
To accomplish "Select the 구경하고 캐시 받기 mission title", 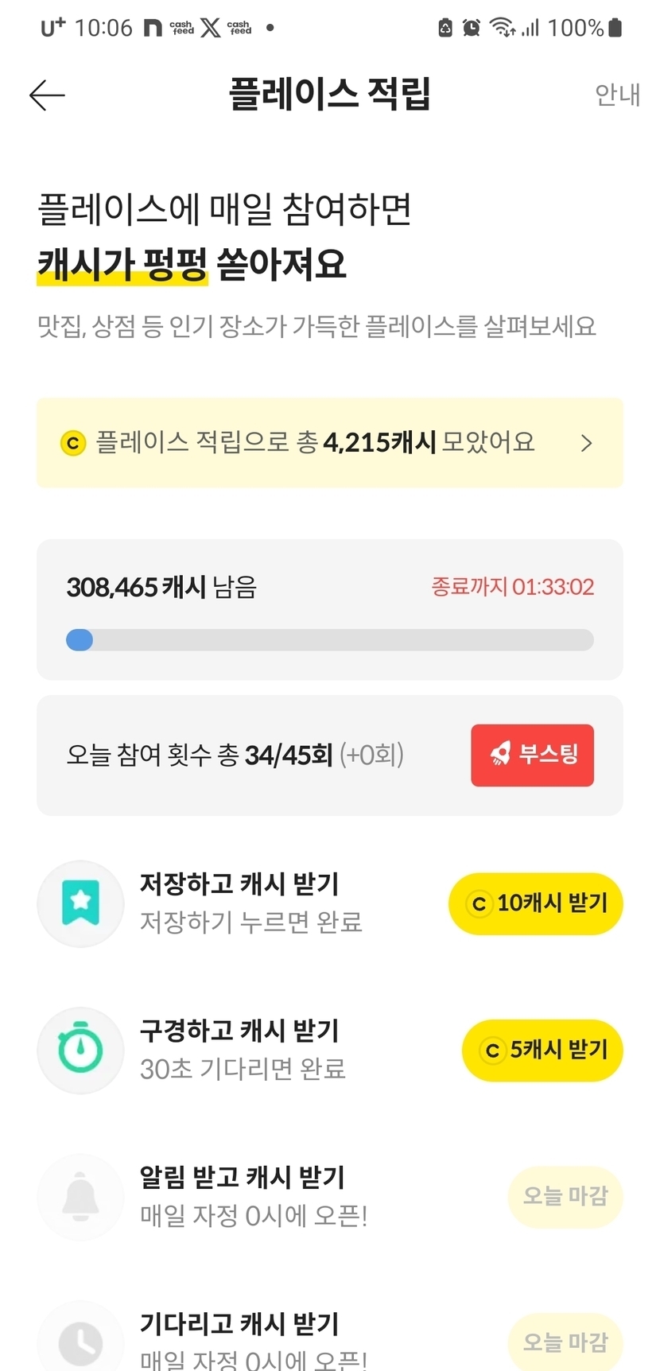I will pos(239,1031).
